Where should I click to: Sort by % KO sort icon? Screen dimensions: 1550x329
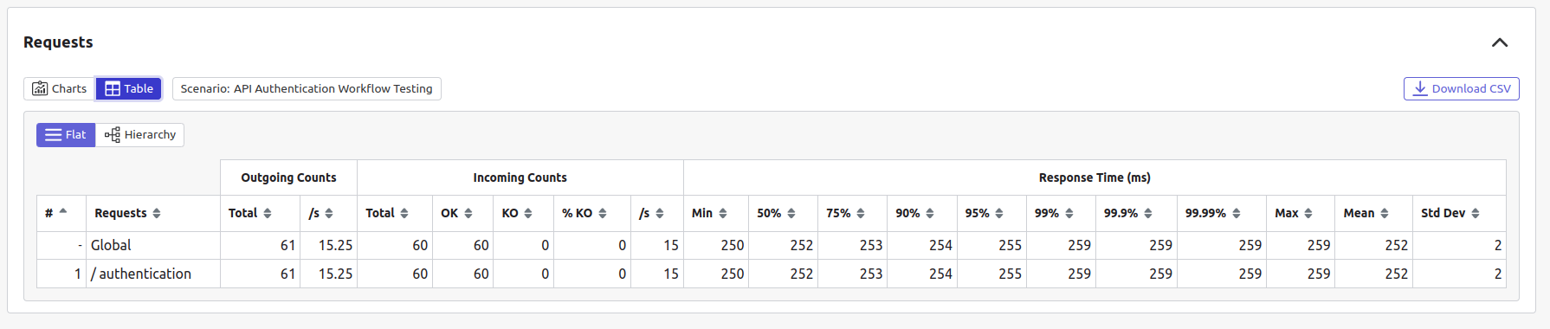coord(603,213)
